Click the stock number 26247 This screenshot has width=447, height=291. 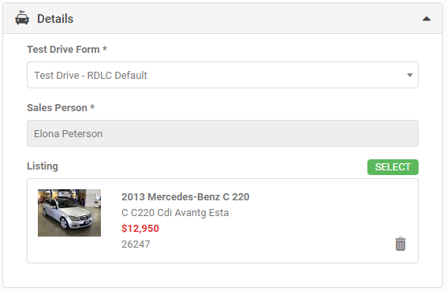click(x=136, y=244)
